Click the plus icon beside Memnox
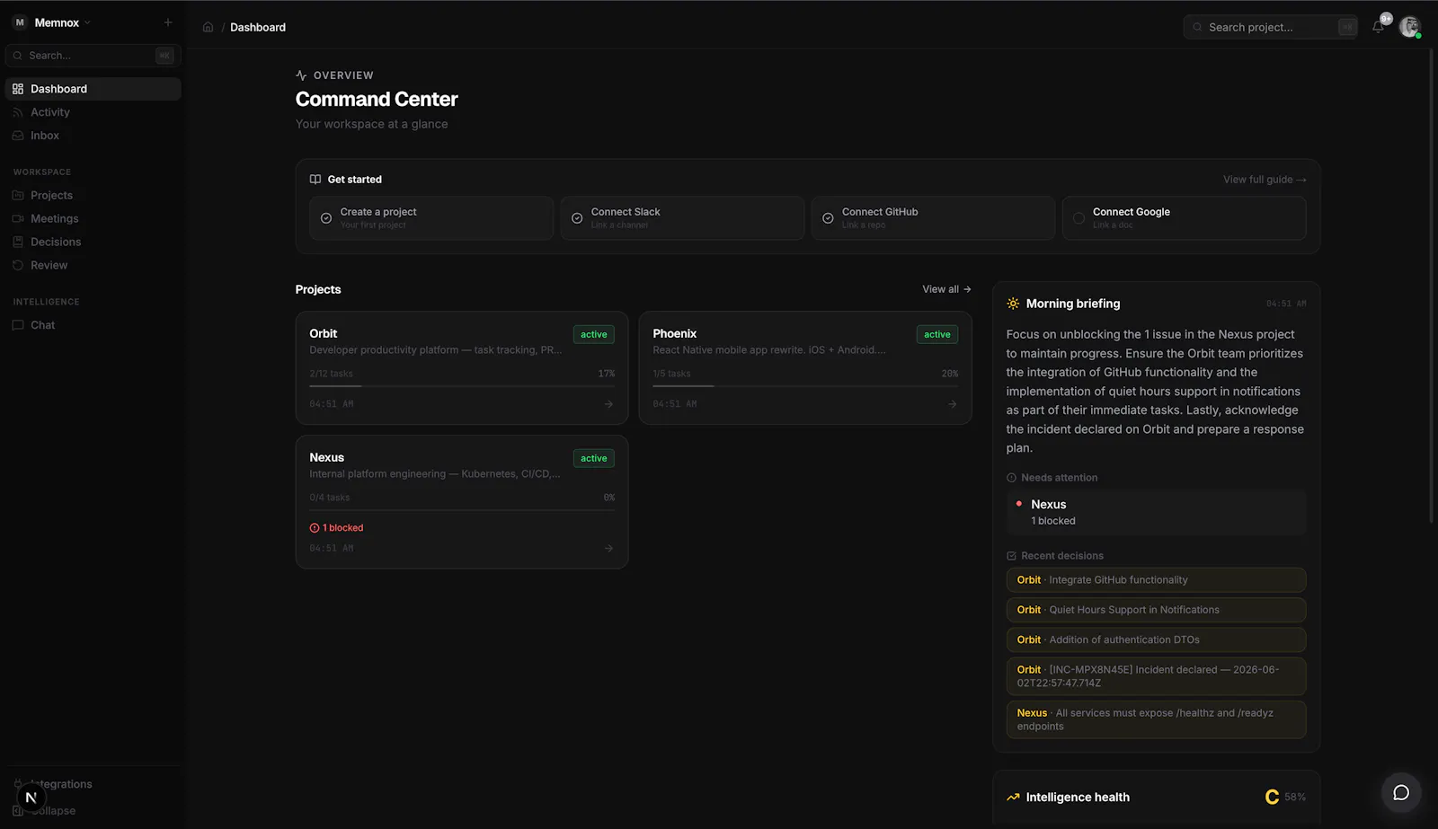 tap(168, 22)
